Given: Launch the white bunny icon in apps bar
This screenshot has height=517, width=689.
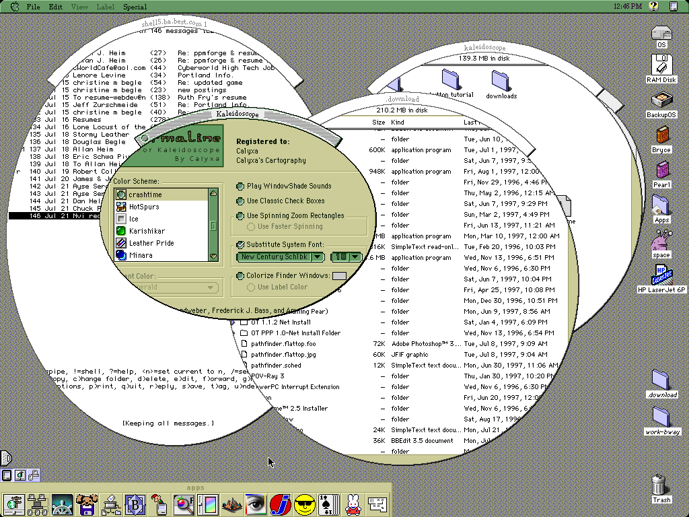Looking at the screenshot, I should (353, 504).
